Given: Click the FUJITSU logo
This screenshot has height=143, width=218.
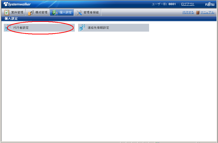Looking at the screenshot, I should click(210, 4).
